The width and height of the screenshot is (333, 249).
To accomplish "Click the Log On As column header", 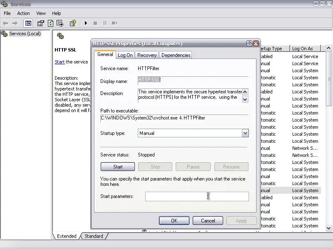I will click(305, 49).
